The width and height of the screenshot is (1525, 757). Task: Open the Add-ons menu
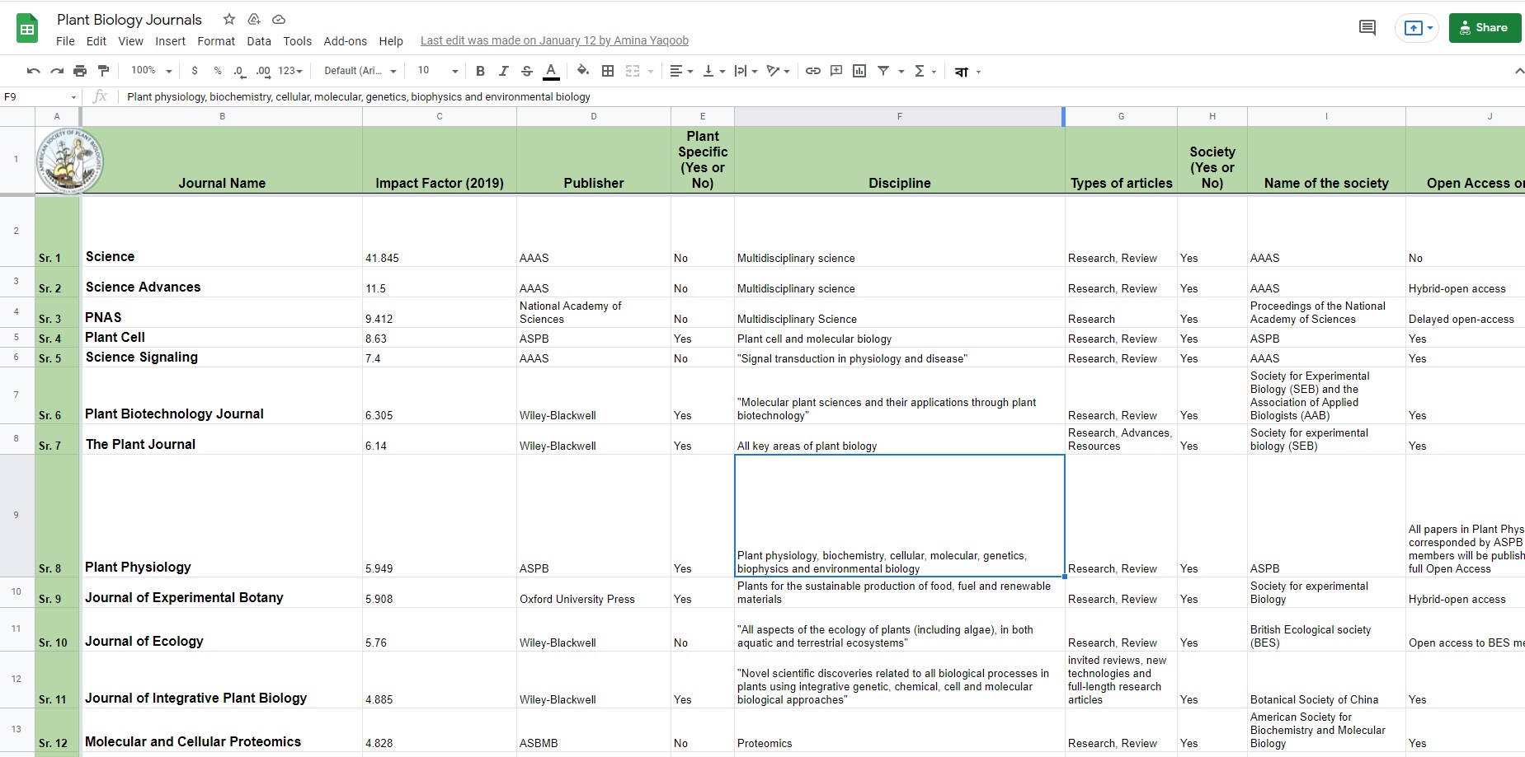point(346,41)
